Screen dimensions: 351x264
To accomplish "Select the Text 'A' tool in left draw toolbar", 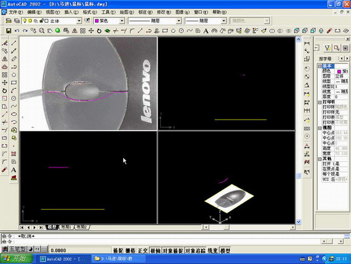I will [x=14, y=170].
